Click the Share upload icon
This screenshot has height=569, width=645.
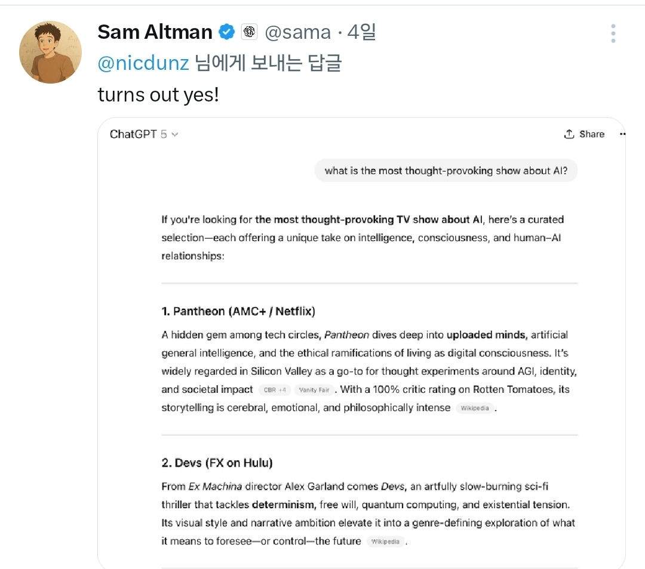[x=569, y=134]
